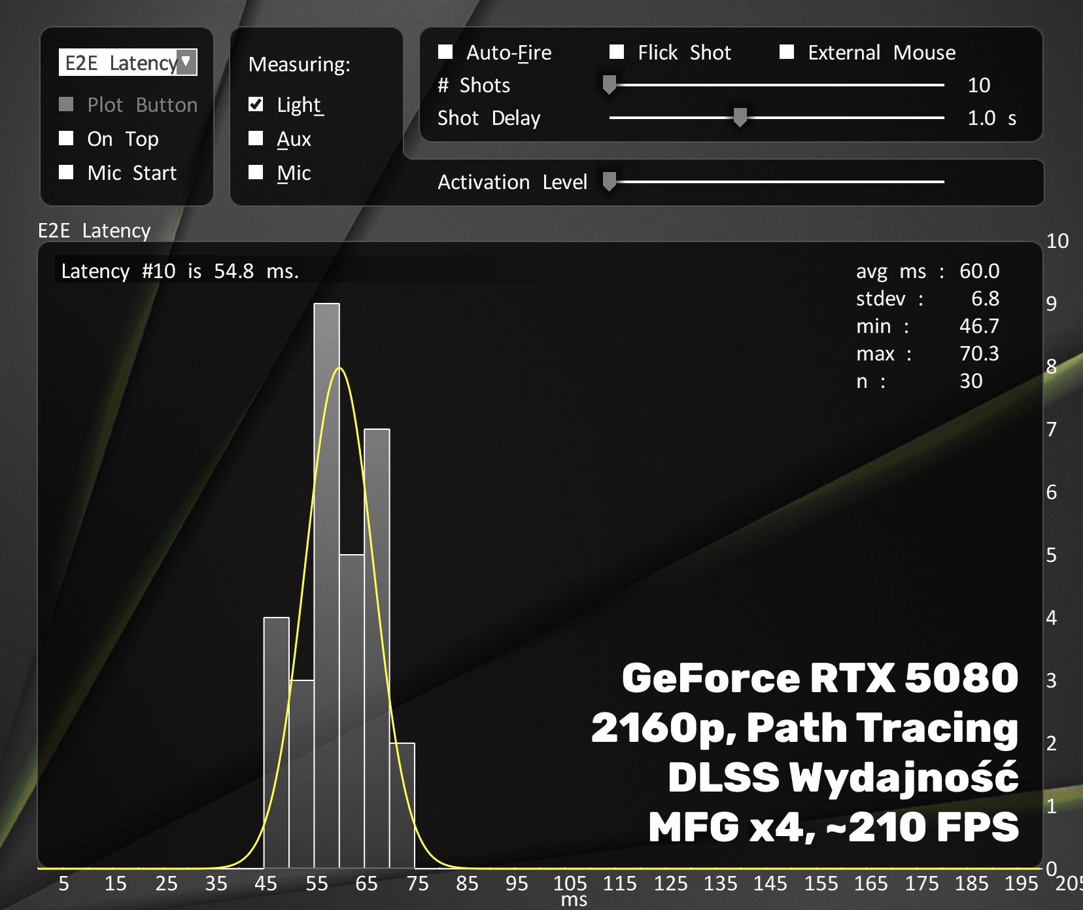
Task: Click the Shot Delay value 1.0 s
Action: (991, 118)
